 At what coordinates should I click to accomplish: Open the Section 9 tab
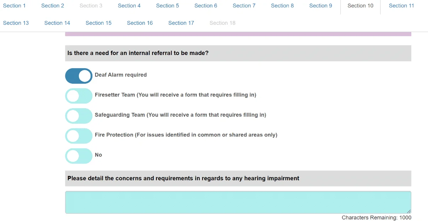click(x=320, y=6)
